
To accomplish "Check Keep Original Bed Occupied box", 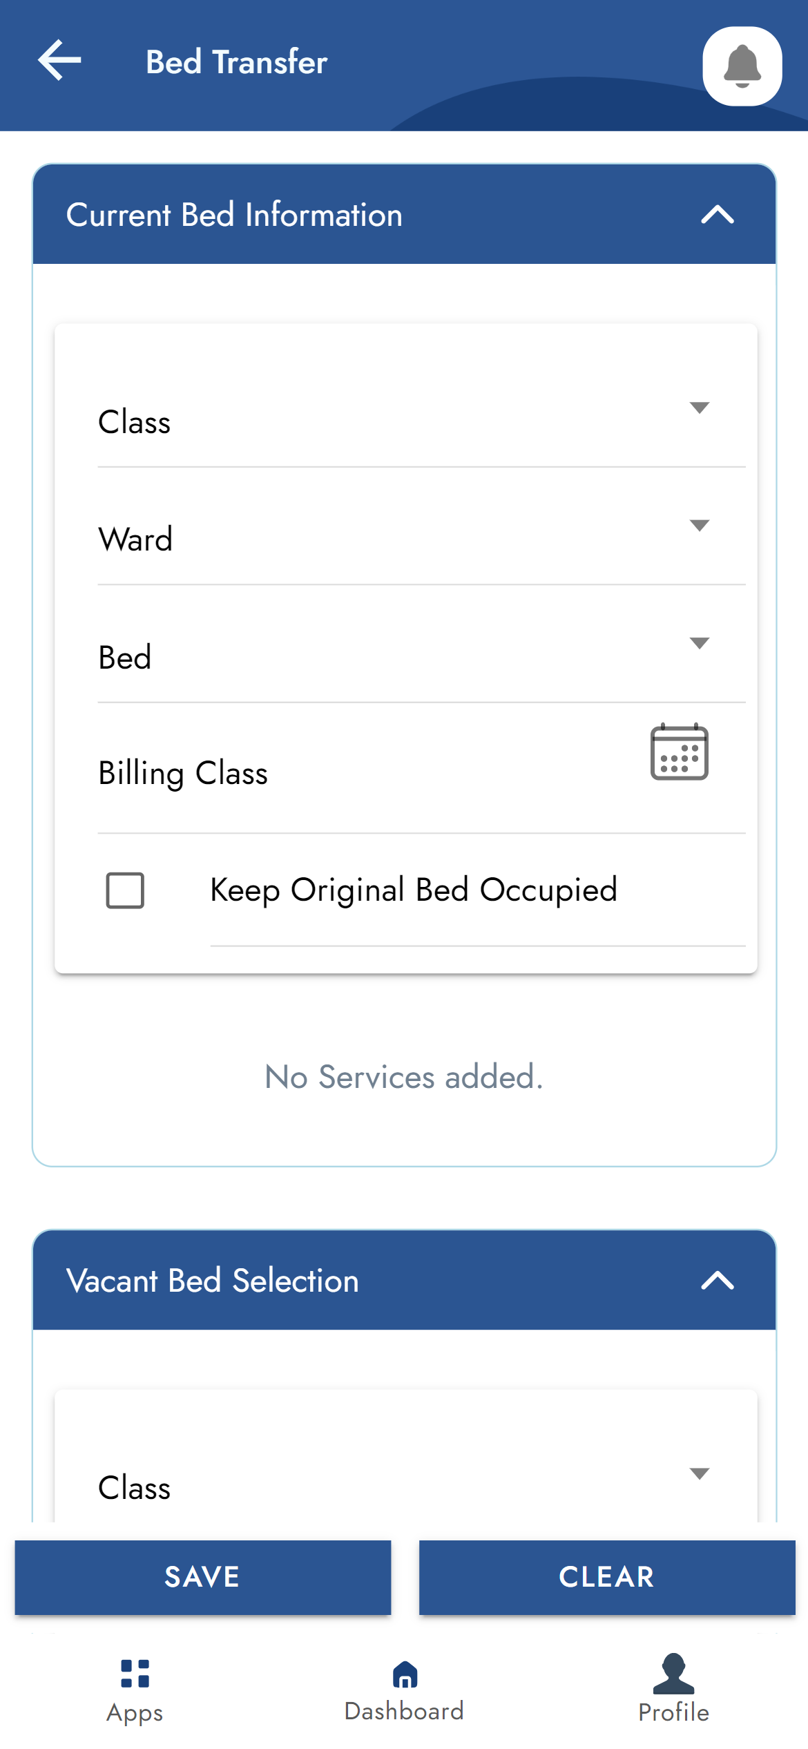I will 125,890.
